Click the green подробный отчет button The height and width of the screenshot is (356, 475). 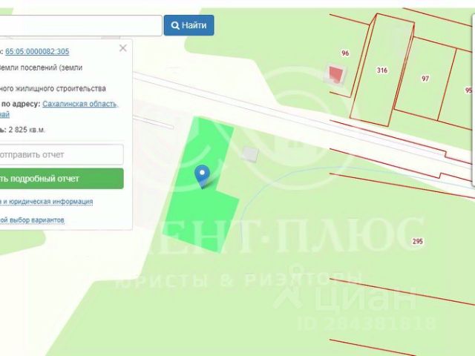[x=62, y=179]
